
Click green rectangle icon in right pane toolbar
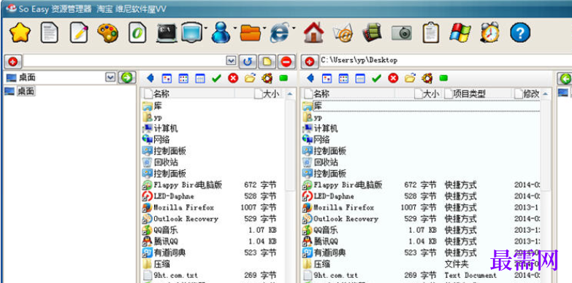443,78
